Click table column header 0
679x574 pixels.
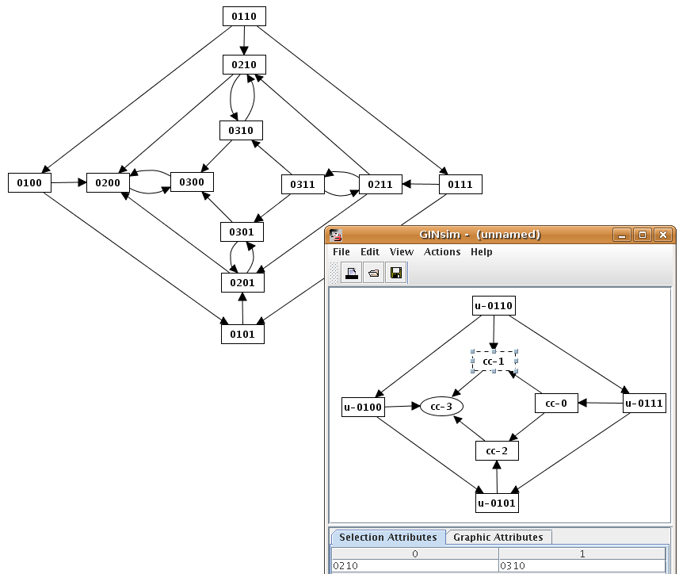coord(415,553)
